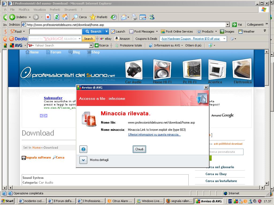The width and height of the screenshot is (274, 205).
Task: Open the Blog site tab
Action: 74,52
